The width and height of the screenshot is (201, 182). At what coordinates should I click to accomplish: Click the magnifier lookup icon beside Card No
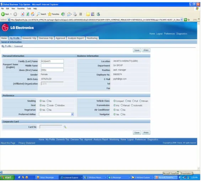pyautogui.click(x=65, y=127)
